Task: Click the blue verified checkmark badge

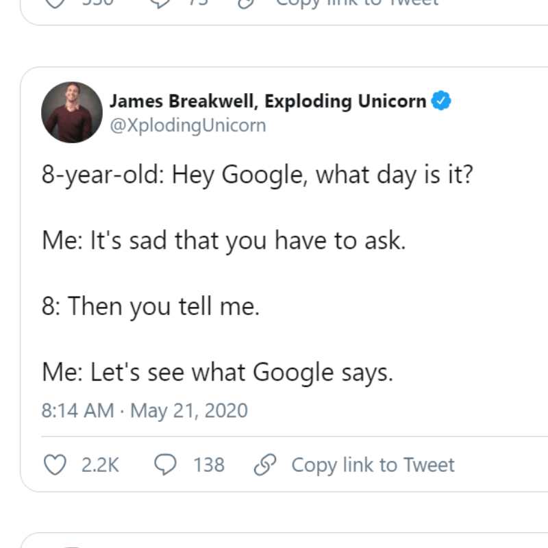Action: pos(440,100)
